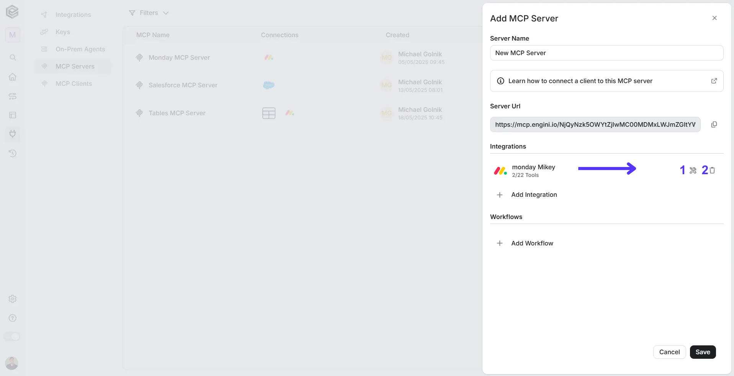
Task: Open Keys in the side menu
Action: point(73,32)
